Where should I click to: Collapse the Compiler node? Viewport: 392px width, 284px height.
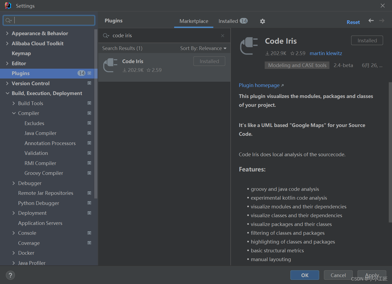[14, 113]
